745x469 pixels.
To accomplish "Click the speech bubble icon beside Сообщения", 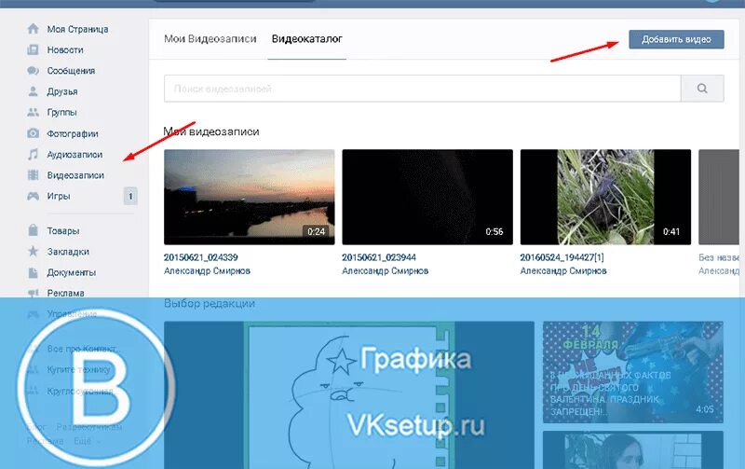I will point(33,71).
